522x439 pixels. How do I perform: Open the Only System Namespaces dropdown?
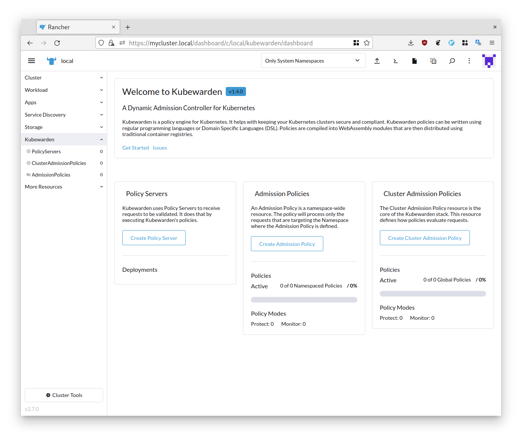tap(313, 60)
